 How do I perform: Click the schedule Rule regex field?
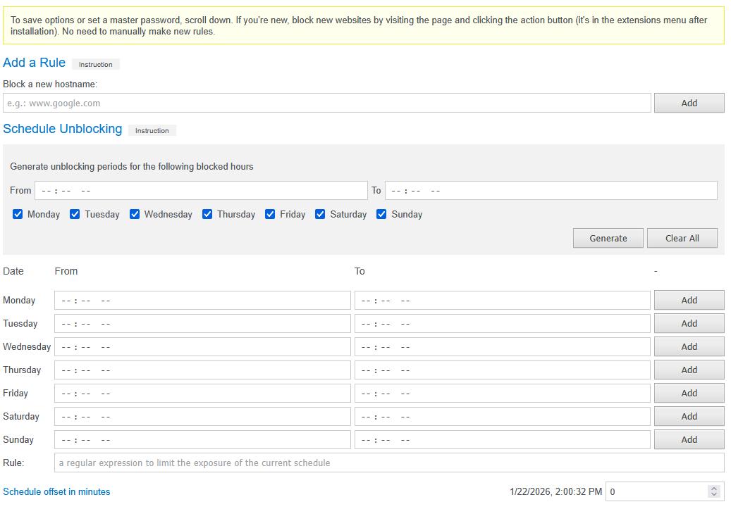[x=388, y=463]
